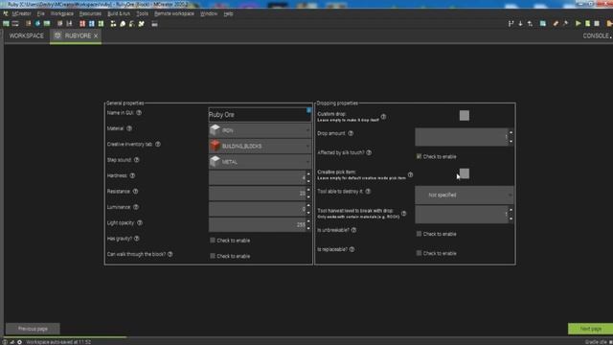The width and height of the screenshot is (613, 345).
Task: Click the grey icon at left toolbar end
Action: point(154,23)
